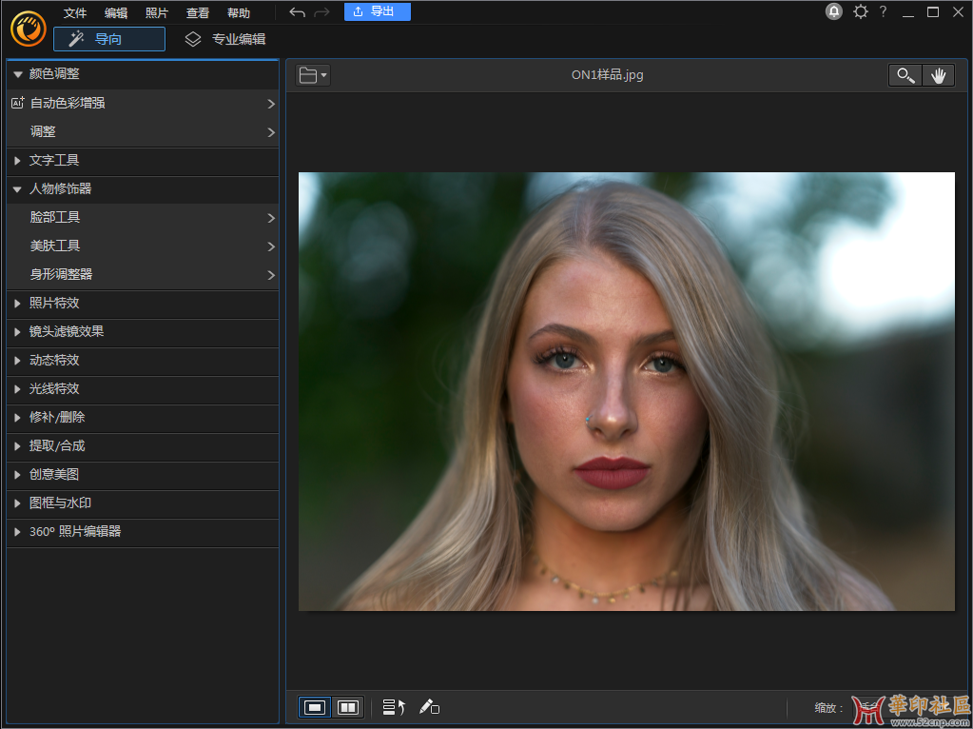This screenshot has height=729, width=973.
Task: Click the portrait photo in the preview
Action: coord(627,391)
